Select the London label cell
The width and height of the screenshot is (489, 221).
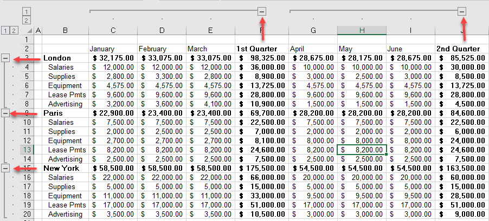pos(65,58)
